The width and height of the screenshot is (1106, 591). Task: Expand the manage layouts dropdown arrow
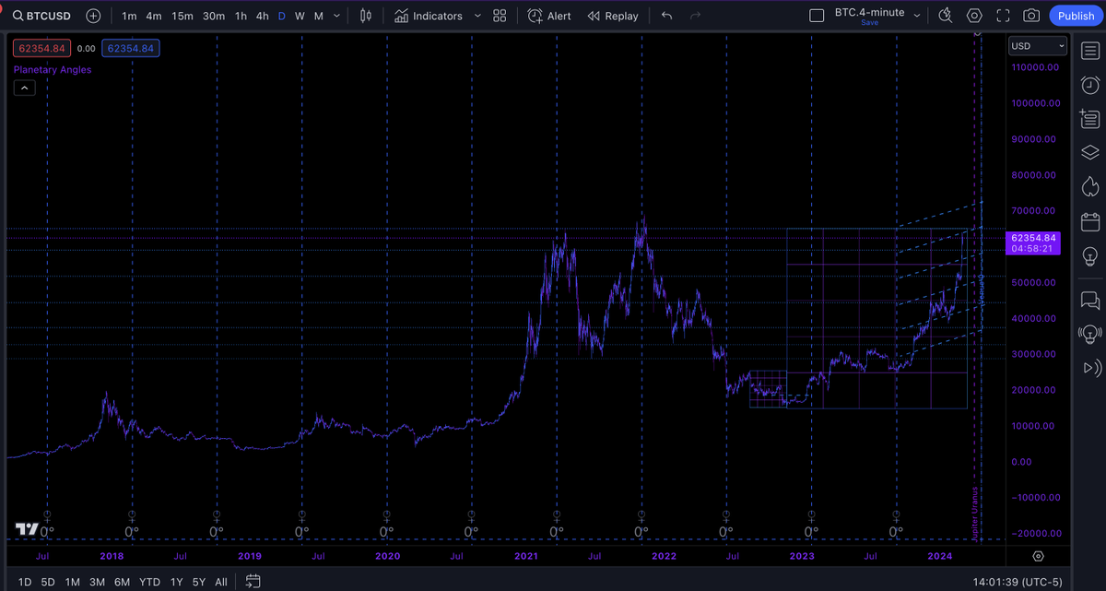[916, 16]
